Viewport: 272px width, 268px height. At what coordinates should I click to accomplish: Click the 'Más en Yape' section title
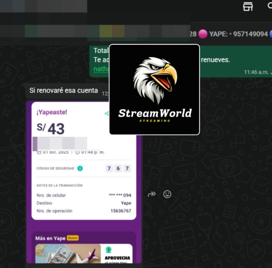click(50, 238)
